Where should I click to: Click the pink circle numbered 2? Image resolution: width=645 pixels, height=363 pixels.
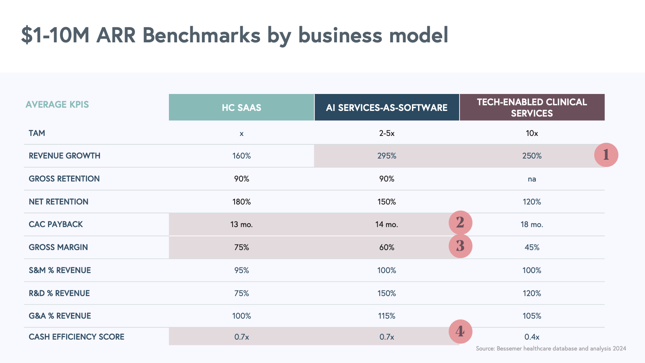[x=460, y=223]
